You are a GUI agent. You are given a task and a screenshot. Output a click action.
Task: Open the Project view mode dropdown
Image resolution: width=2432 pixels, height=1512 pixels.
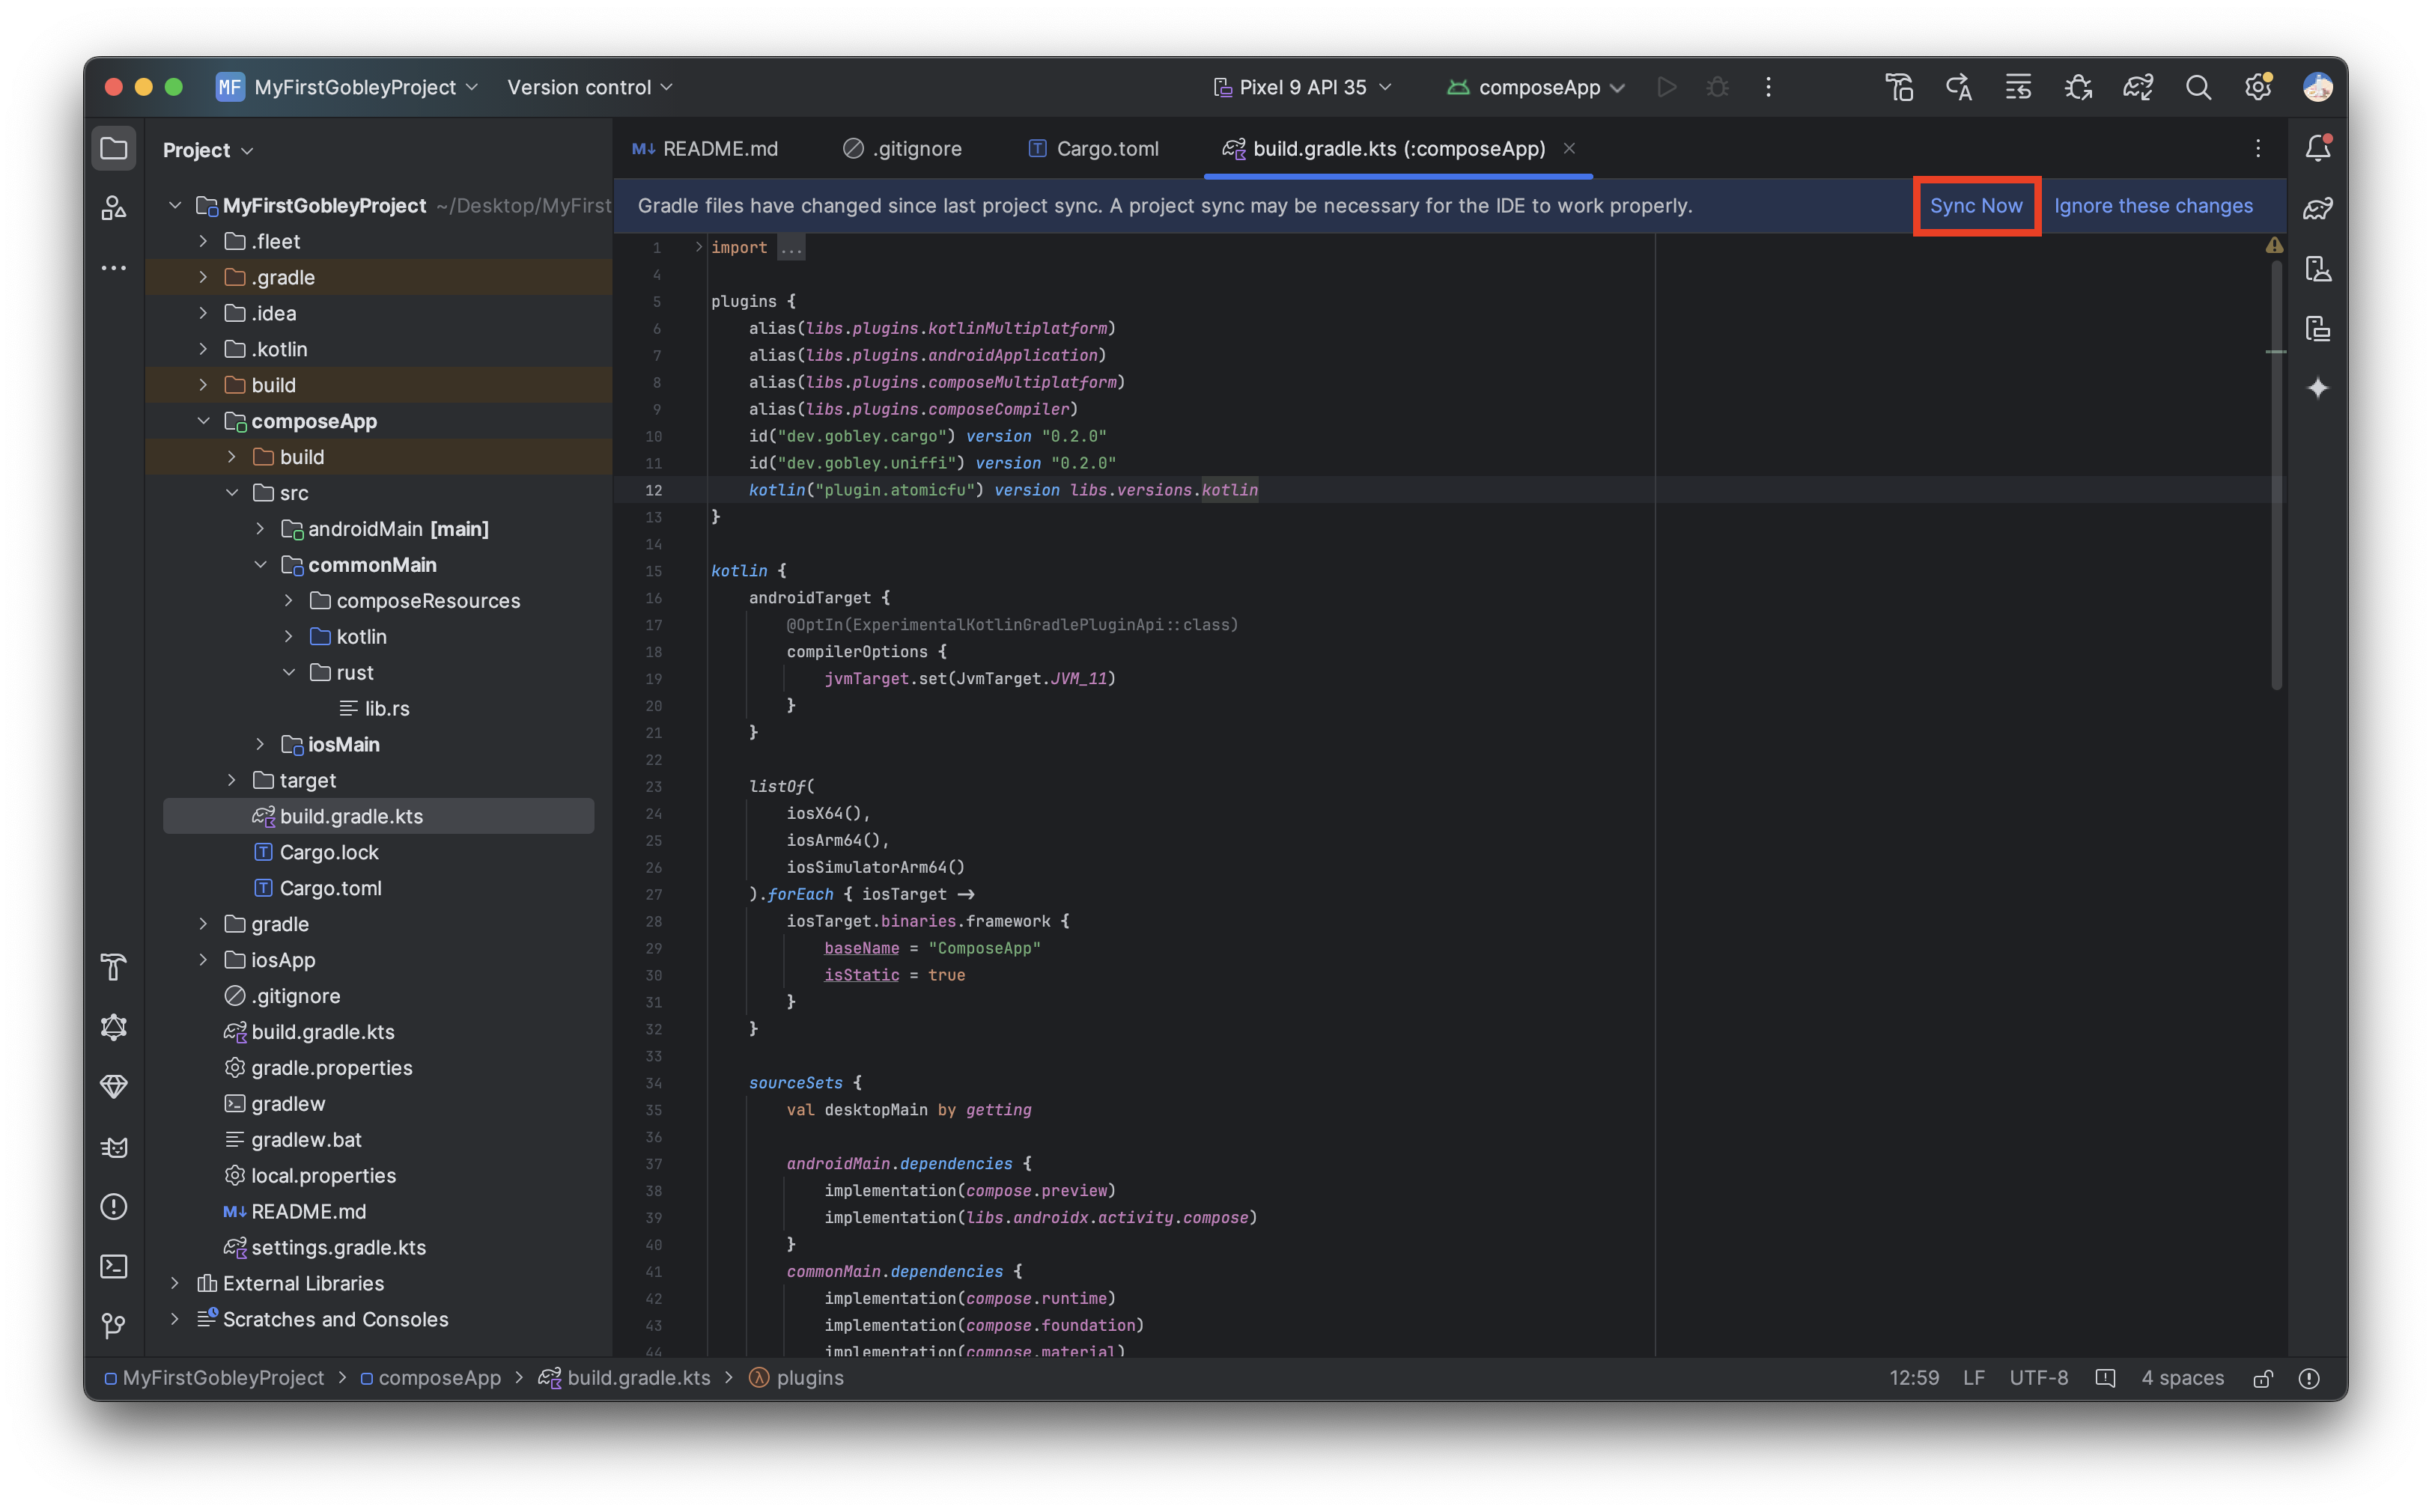click(208, 149)
